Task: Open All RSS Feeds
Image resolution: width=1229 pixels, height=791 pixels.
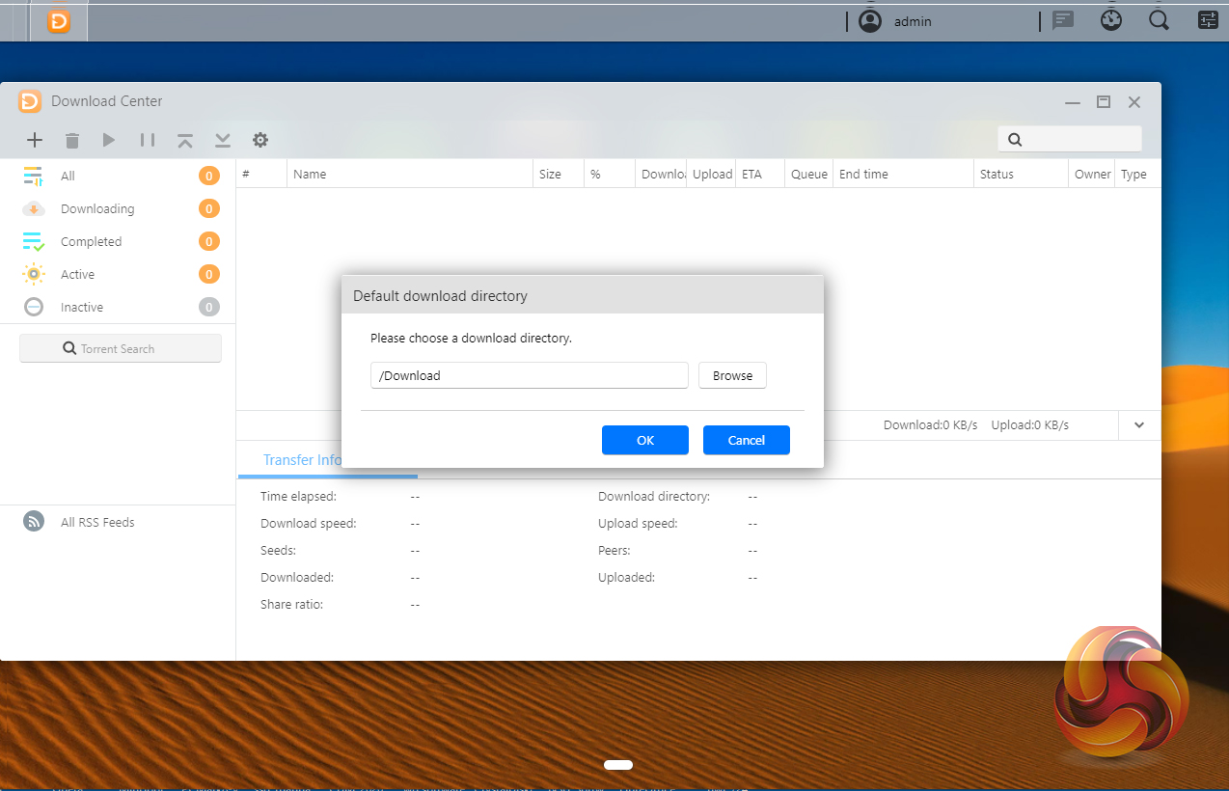Action: [97, 523]
